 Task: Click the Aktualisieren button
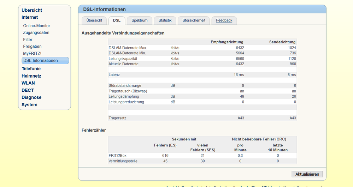click(x=307, y=174)
